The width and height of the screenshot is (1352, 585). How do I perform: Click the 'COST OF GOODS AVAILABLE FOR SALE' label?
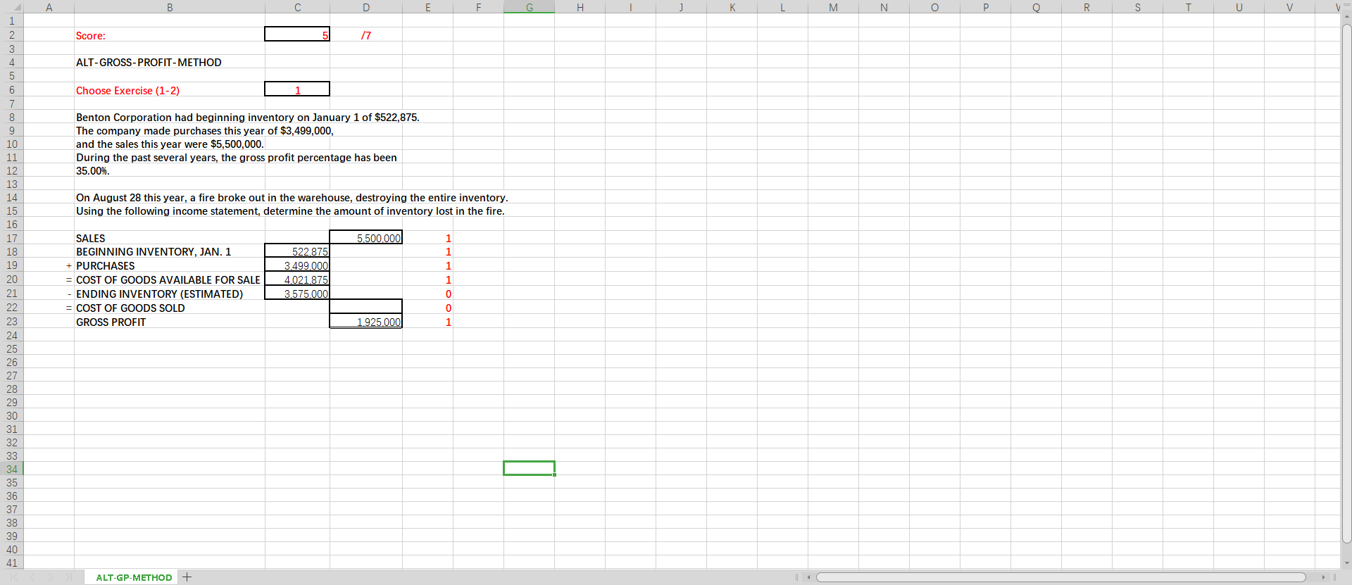click(168, 279)
